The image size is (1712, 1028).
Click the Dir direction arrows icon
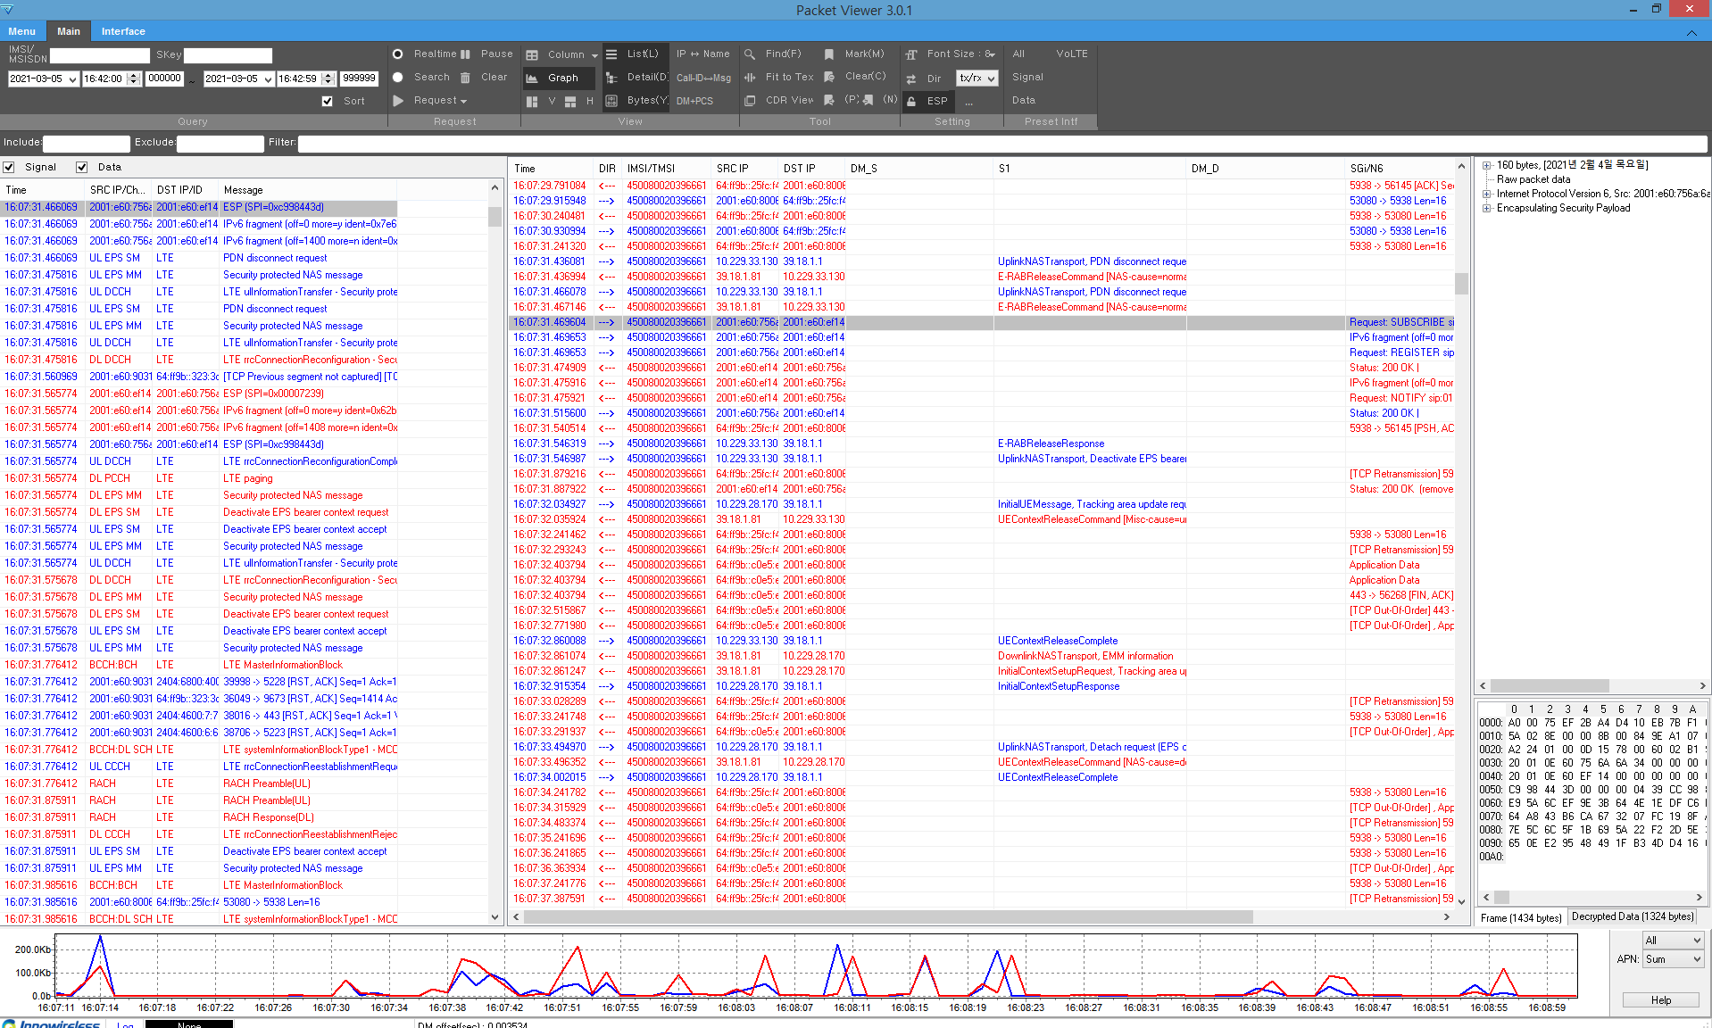point(911,79)
